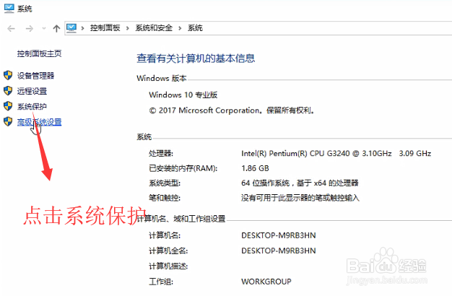Click the 计算机名、域和工作组设置 section heading
The width and height of the screenshot is (452, 296).
click(x=181, y=219)
